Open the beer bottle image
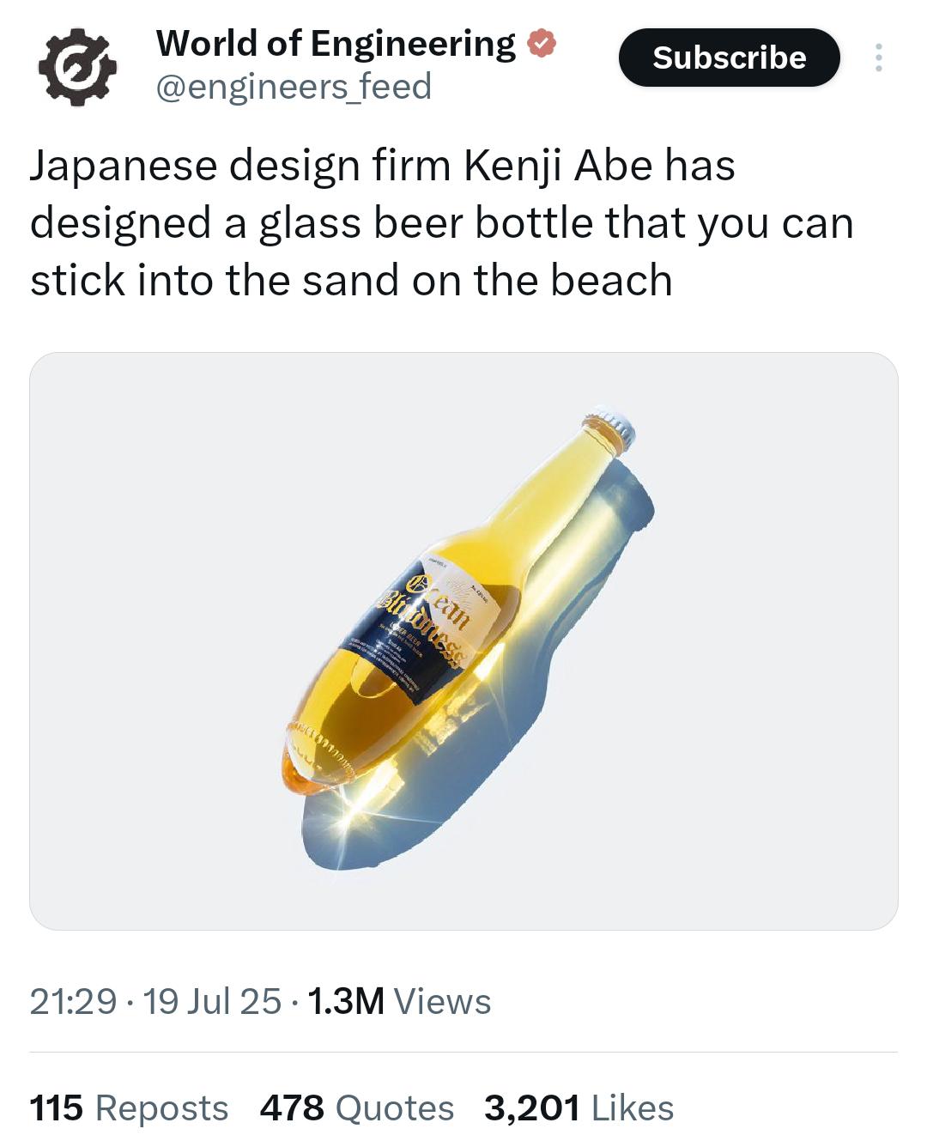The height and width of the screenshot is (1147, 927). [463, 640]
